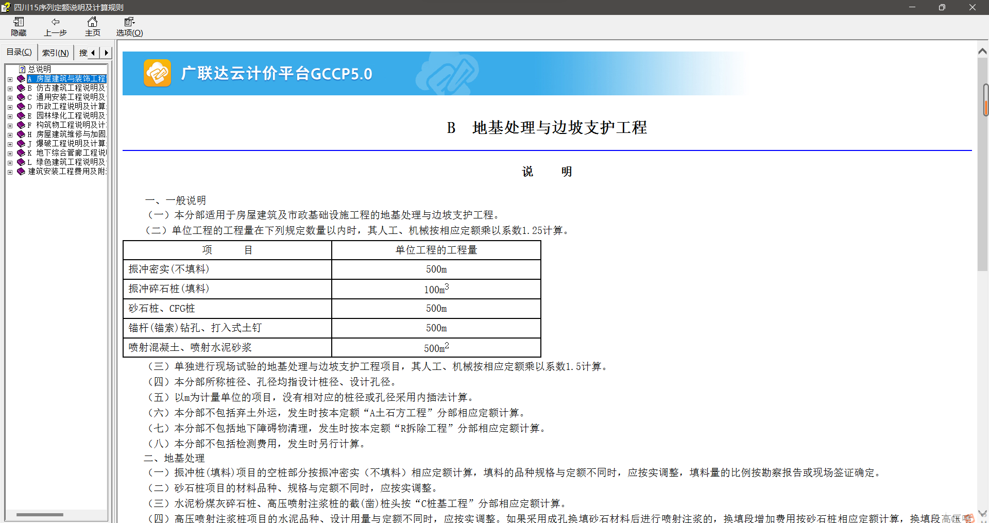989x523 pixels.
Task: Click book icon beside D 市政工程
Action: [x=21, y=107]
